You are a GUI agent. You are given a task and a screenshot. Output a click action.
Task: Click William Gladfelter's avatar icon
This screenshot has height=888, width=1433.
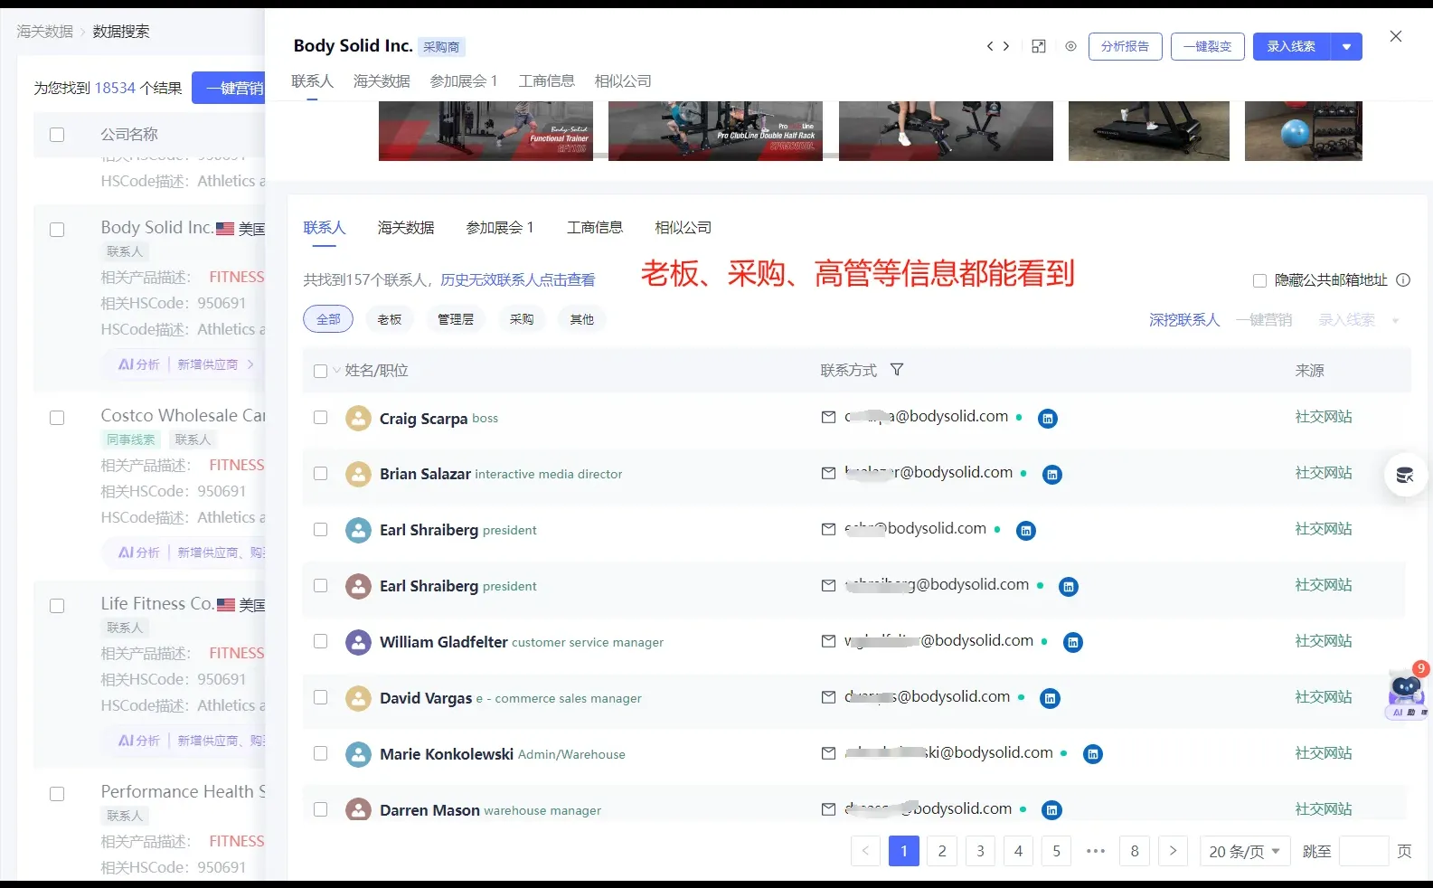pos(359,642)
